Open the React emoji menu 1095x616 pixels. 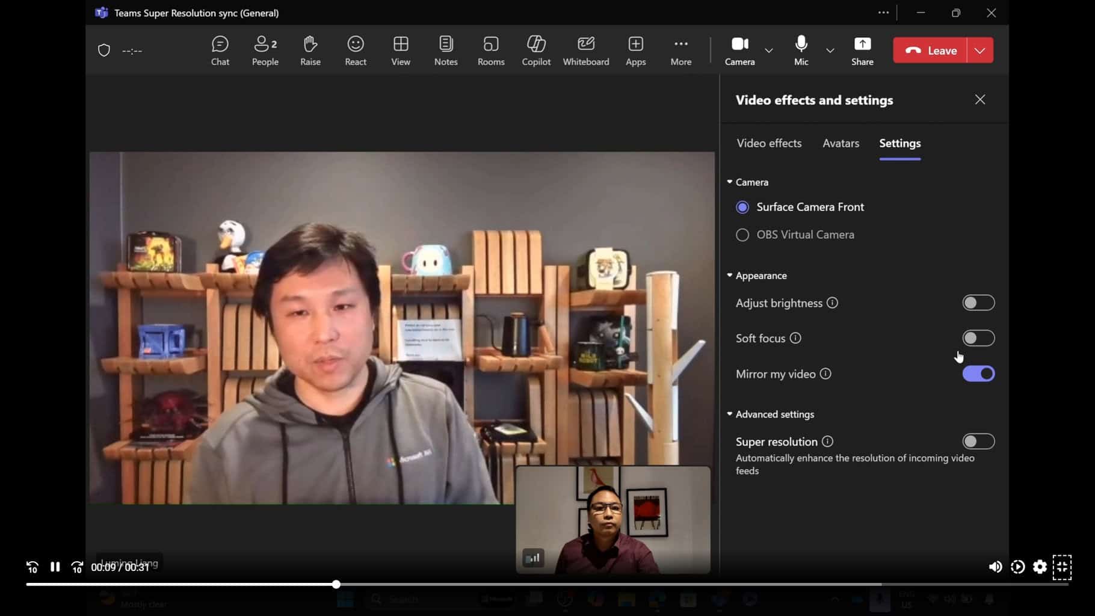pyautogui.click(x=356, y=51)
